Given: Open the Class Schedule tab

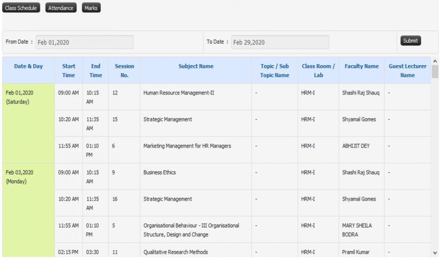Looking at the screenshot, I should (21, 8).
